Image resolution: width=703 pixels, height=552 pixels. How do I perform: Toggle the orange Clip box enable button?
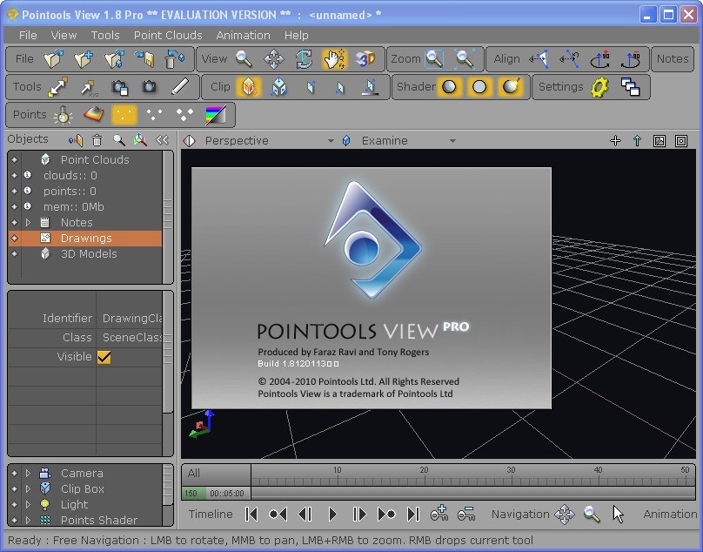249,87
